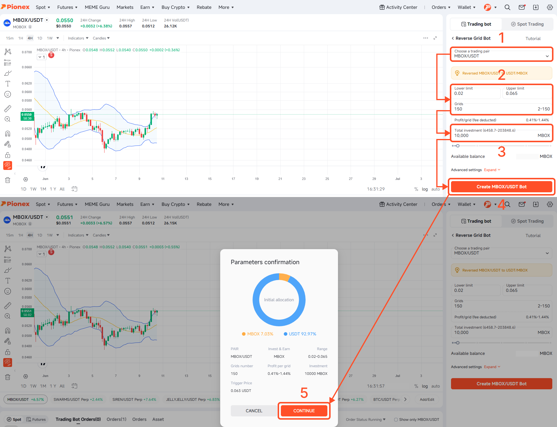Select the SWARMS/USDT Perp ticker chip
The image size is (557, 427).
[78, 400]
